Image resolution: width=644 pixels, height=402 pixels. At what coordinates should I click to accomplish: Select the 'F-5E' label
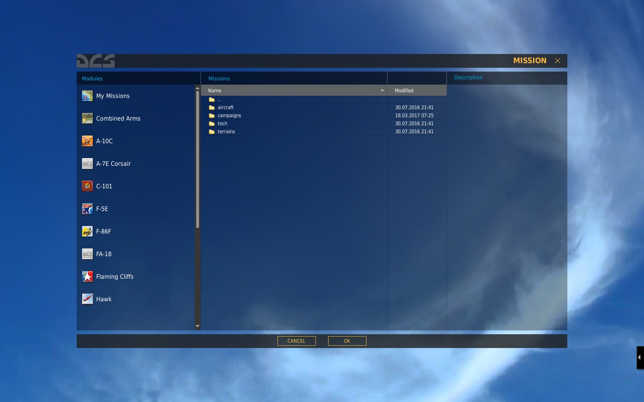click(102, 209)
